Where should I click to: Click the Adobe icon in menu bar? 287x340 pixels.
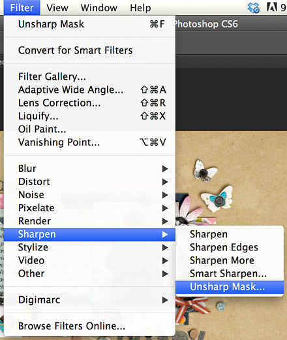272,7
